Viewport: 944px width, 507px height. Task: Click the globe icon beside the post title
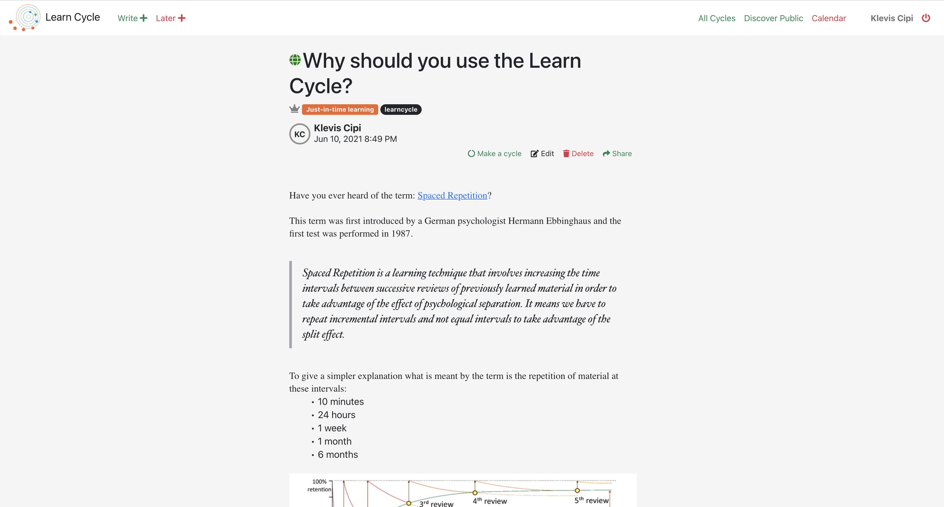[295, 60]
